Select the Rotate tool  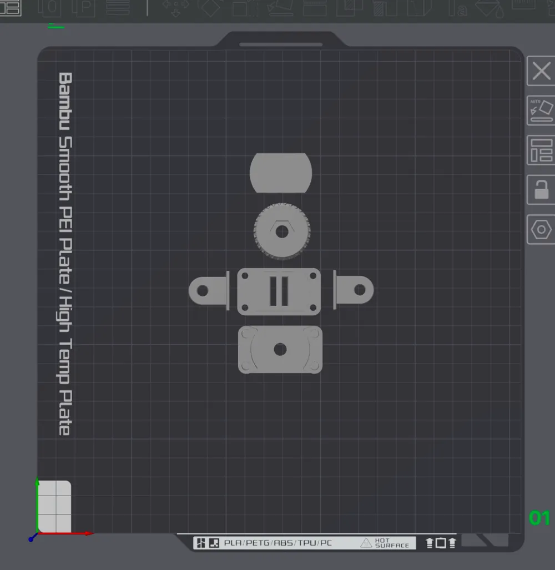click(210, 8)
